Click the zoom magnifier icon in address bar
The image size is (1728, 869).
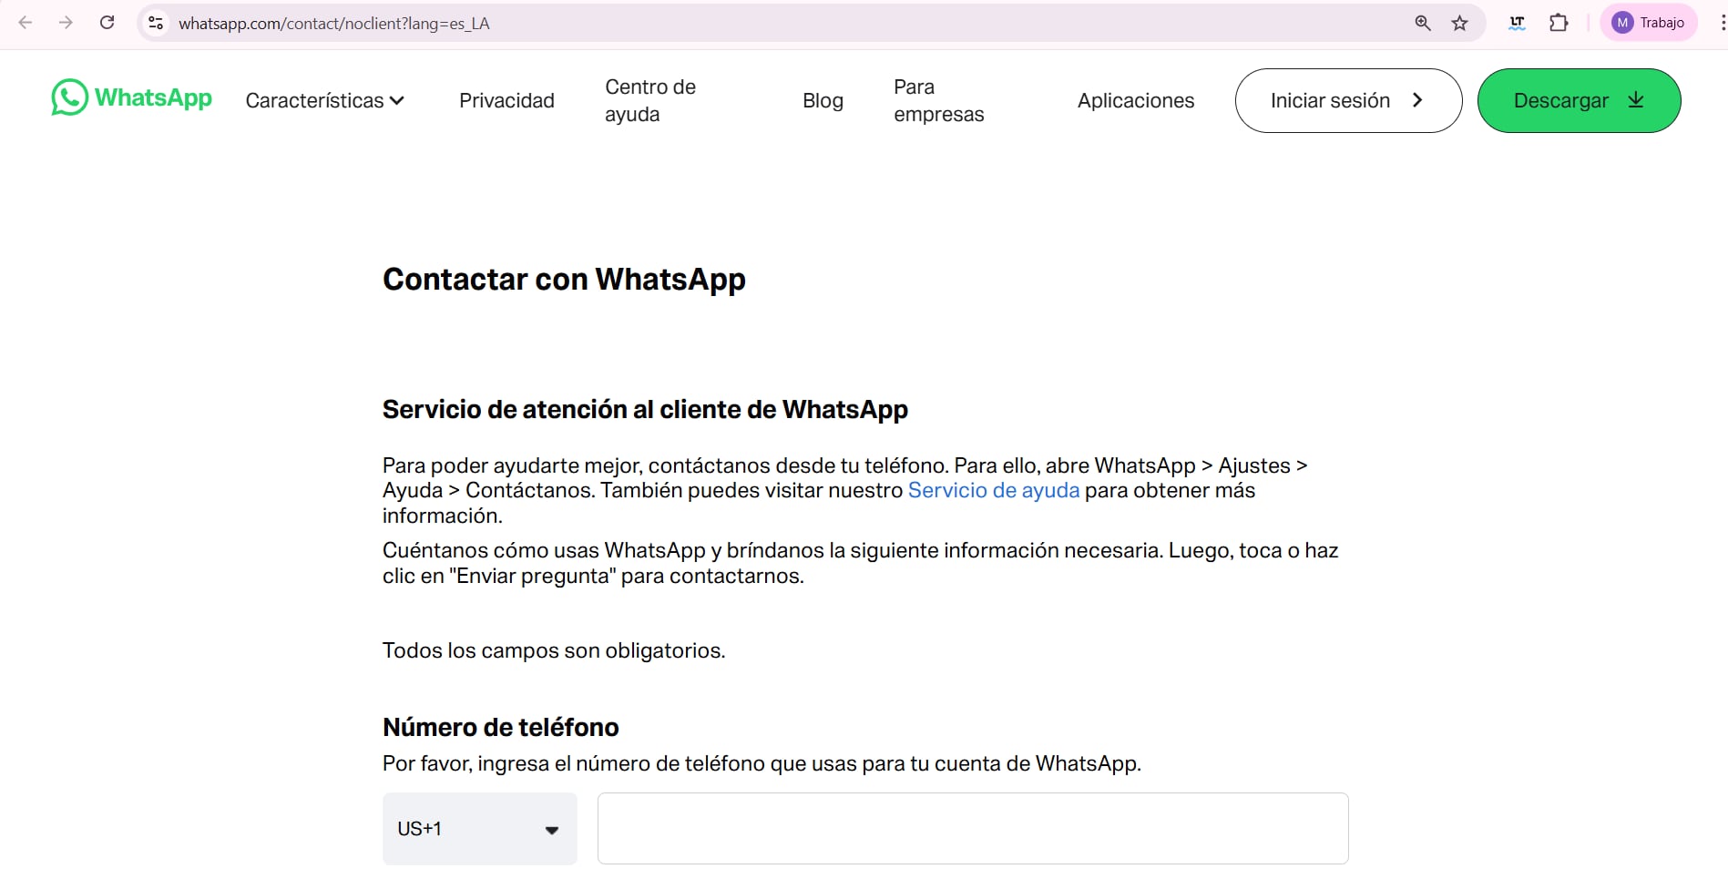pos(1423,23)
